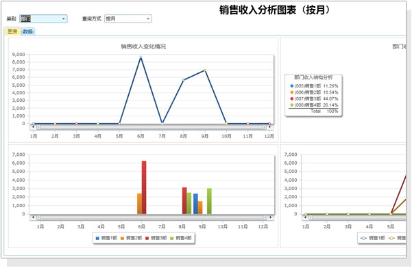This screenshot has width=412, height=268.
Task: Click the August data point on line chart
Action: point(184,80)
